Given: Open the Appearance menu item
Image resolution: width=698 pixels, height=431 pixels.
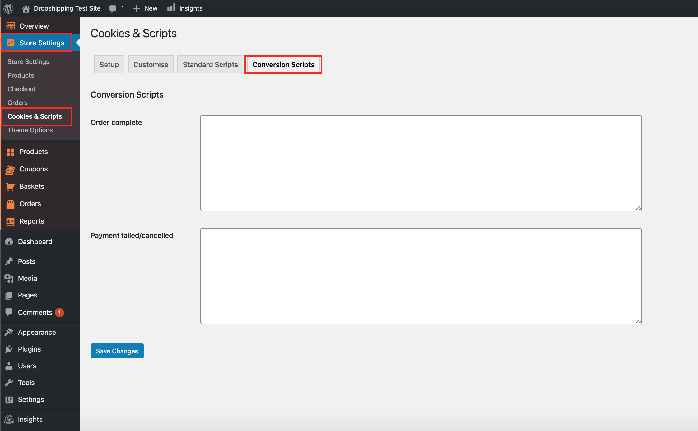Looking at the screenshot, I should click(37, 332).
